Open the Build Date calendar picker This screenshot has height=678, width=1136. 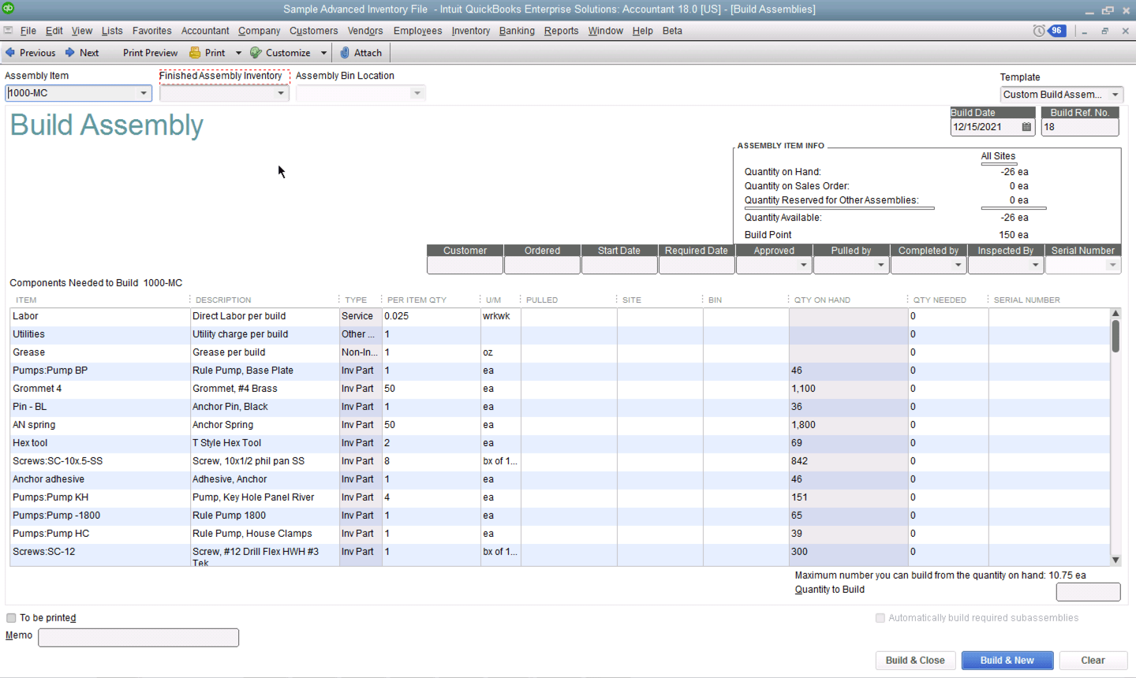(x=1026, y=127)
